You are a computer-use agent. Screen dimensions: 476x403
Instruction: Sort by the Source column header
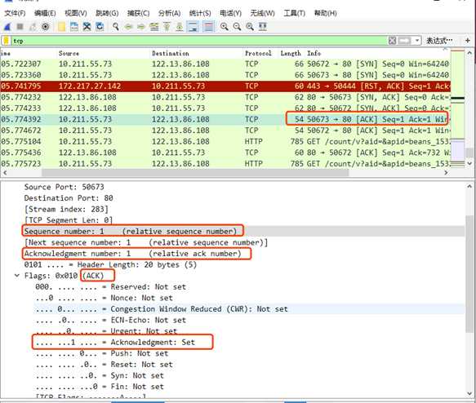point(69,53)
